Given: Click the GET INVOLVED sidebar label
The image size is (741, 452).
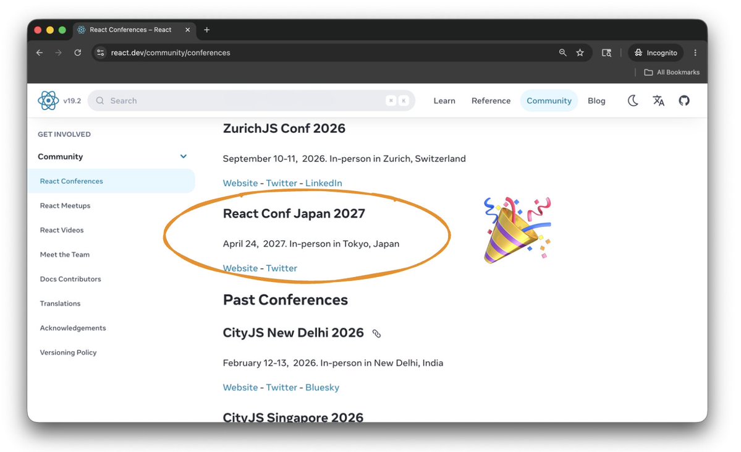Looking at the screenshot, I should (x=64, y=134).
